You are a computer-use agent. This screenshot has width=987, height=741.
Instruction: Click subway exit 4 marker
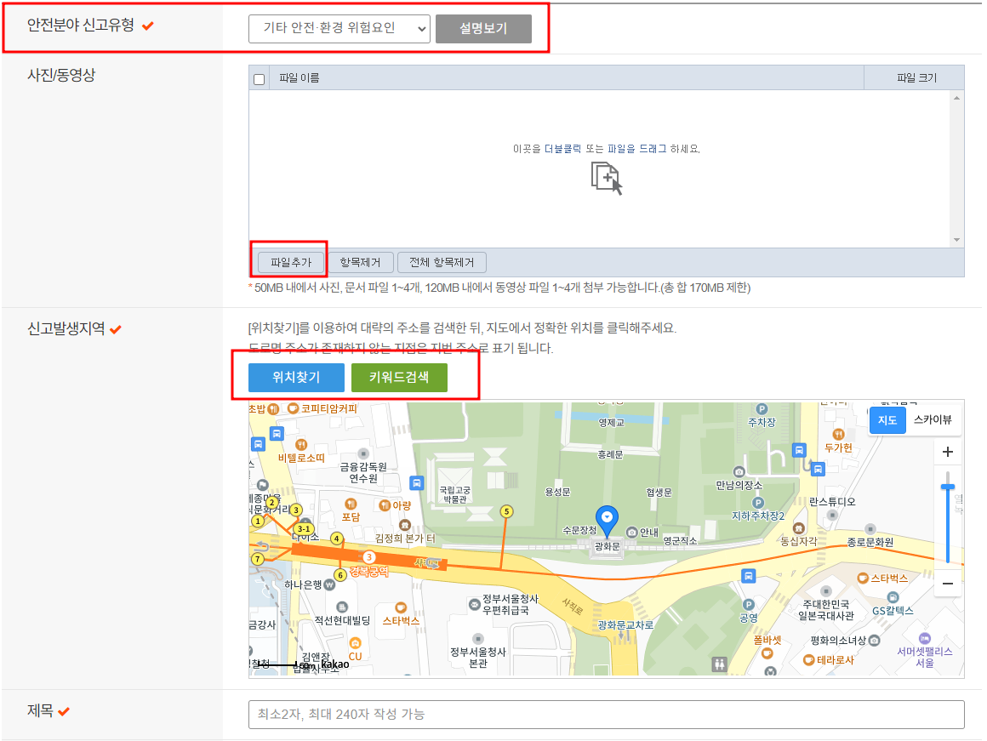(x=337, y=539)
